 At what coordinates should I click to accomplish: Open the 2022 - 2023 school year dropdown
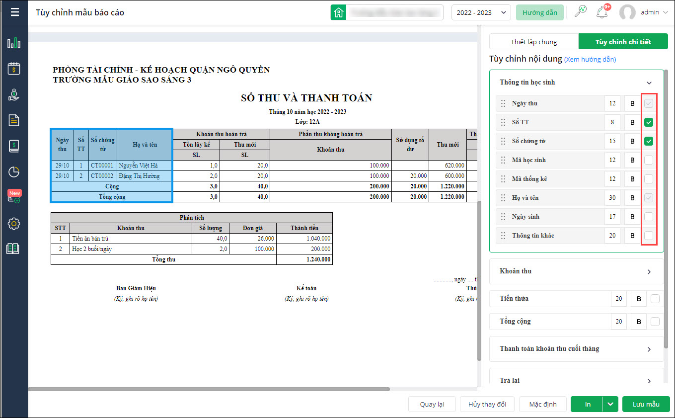click(x=481, y=12)
